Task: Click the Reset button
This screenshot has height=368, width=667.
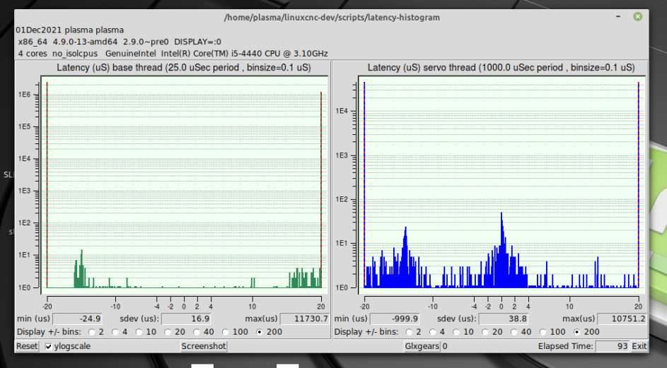Action: point(27,346)
